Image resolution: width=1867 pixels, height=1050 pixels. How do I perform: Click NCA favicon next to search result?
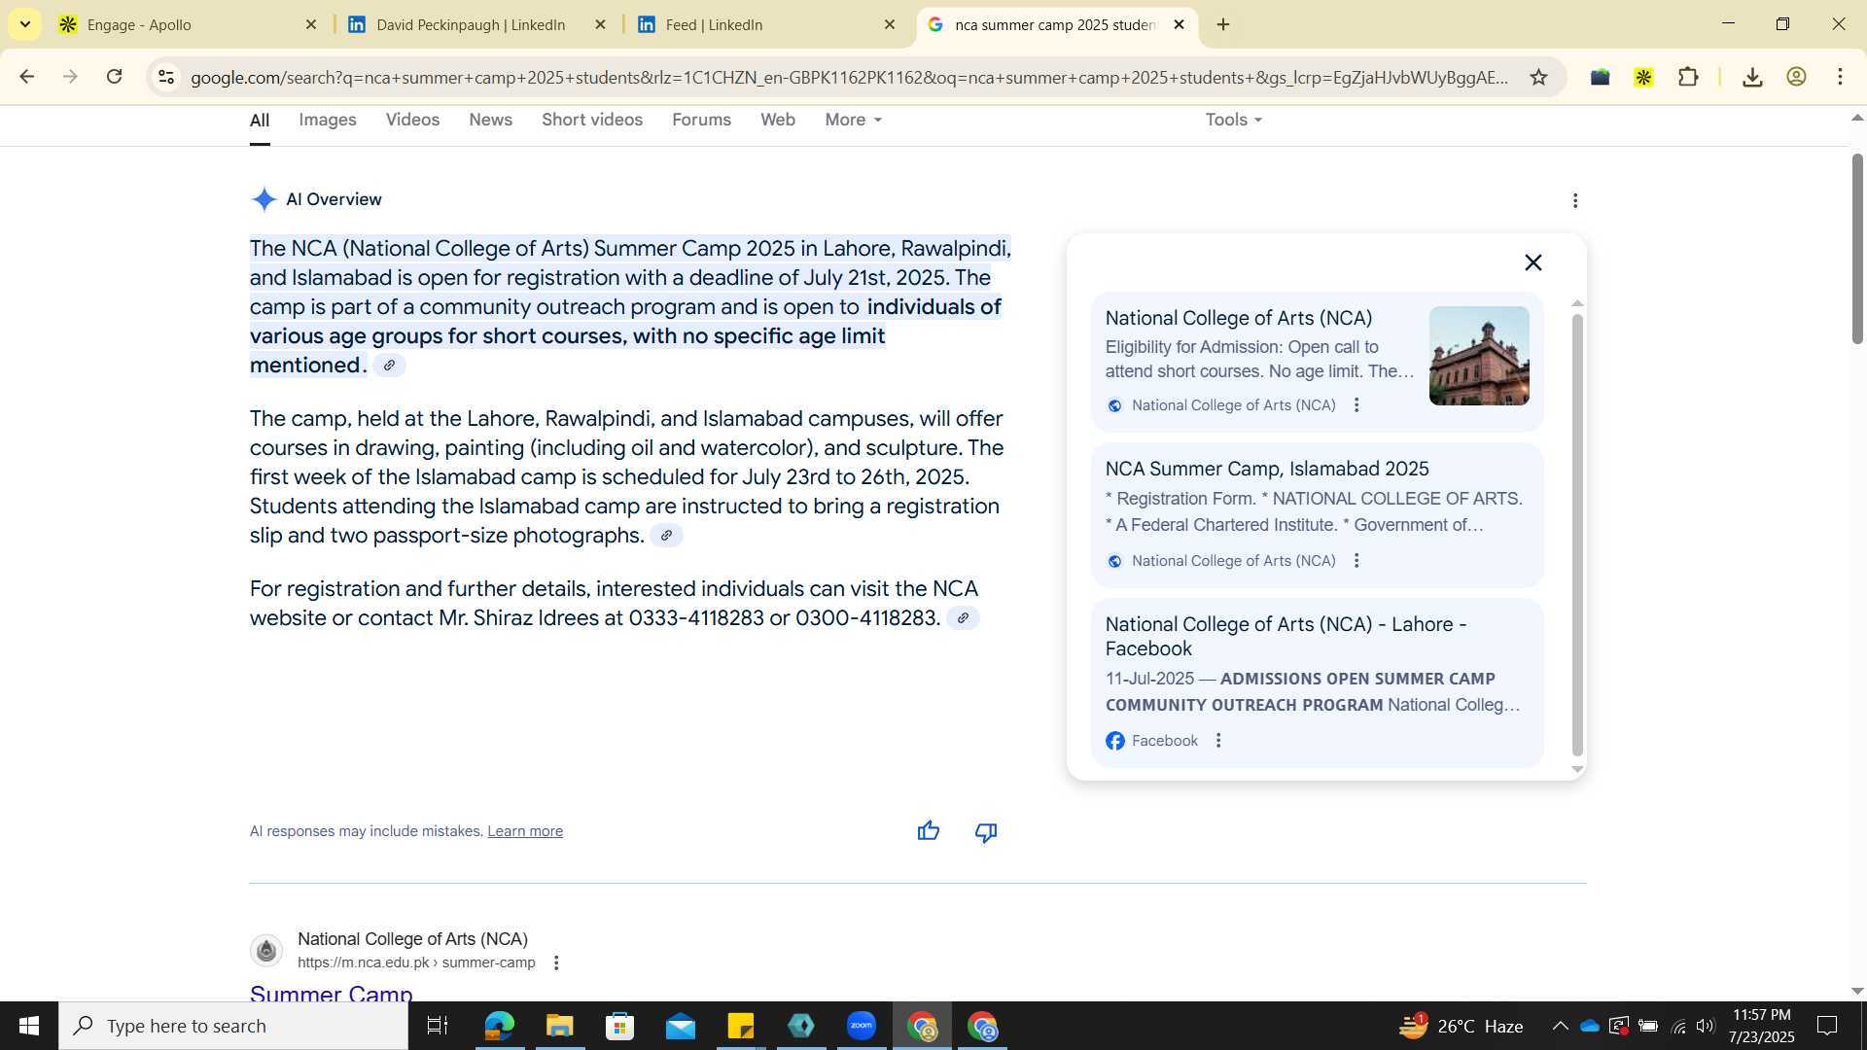266,950
